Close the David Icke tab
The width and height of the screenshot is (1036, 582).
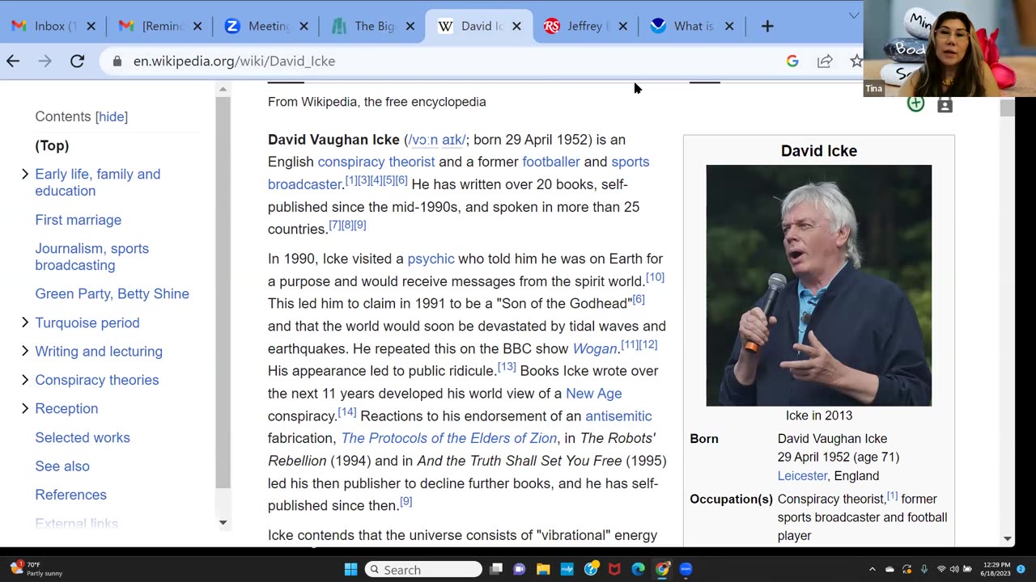516,26
